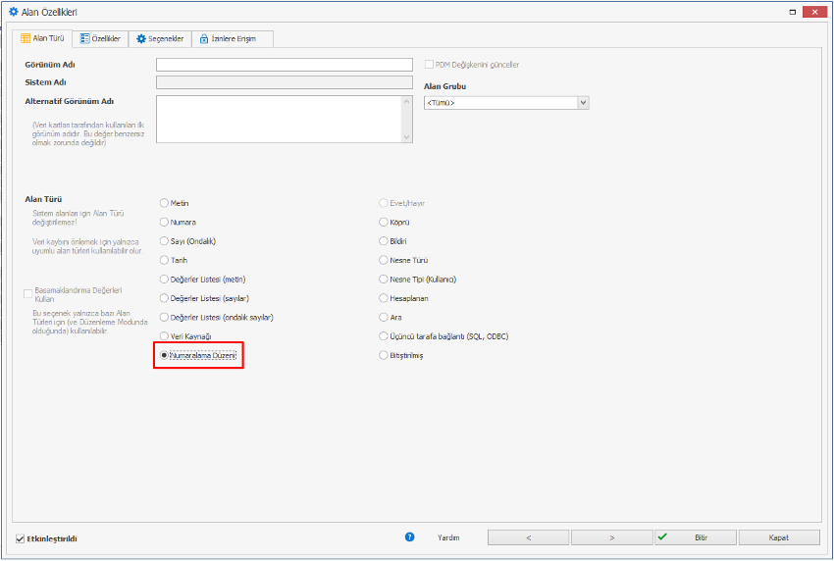The height and width of the screenshot is (561, 834).
Task: Select the Köprü field type
Action: tap(383, 223)
